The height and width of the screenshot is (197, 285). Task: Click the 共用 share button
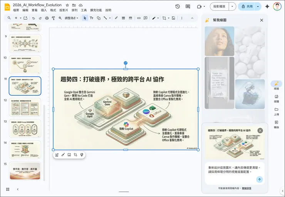tap(247, 7)
